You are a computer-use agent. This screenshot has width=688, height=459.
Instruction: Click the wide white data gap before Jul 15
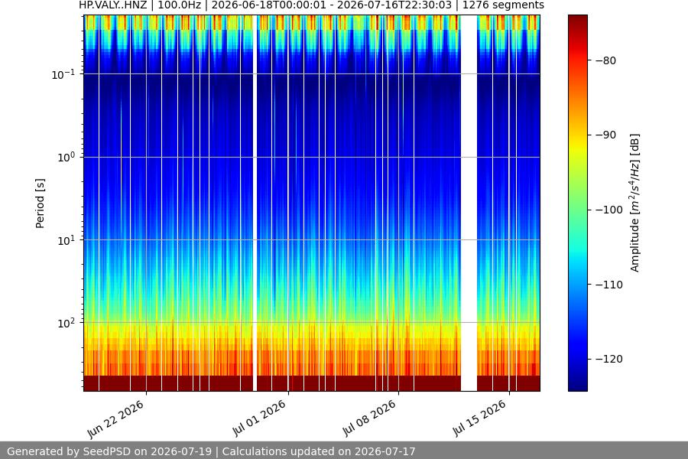469,203
